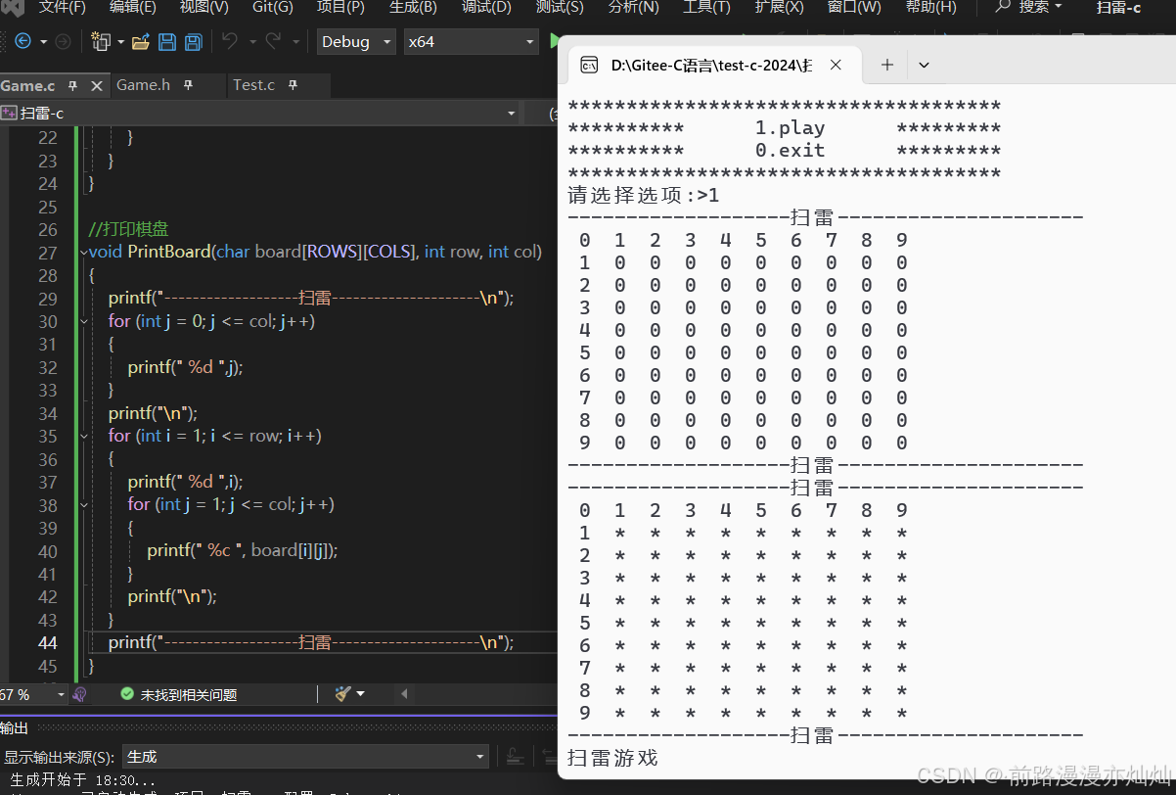Viewport: 1176px width, 795px height.
Task: Click the IntelliCode icon beside zoom level
Action: (79, 694)
